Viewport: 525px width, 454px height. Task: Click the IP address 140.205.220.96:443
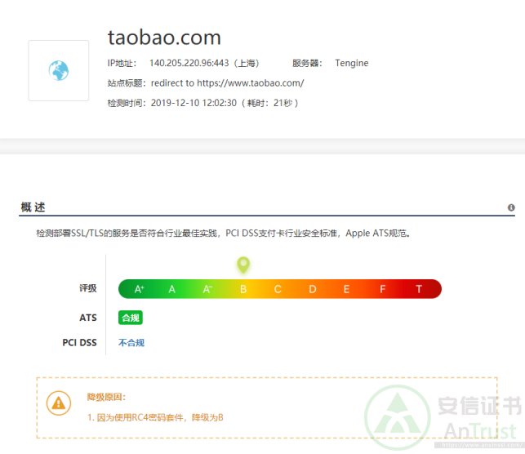pos(189,63)
